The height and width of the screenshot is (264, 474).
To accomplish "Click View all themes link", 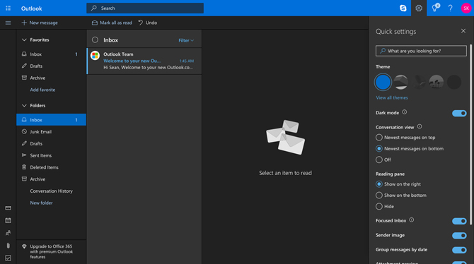I will point(392,97).
